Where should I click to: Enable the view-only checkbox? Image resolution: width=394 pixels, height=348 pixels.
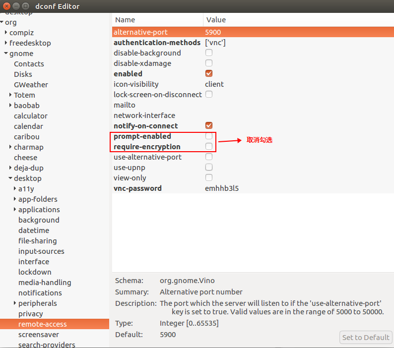pyautogui.click(x=209, y=178)
